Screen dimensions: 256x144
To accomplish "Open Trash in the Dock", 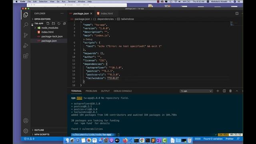I will [189, 140].
